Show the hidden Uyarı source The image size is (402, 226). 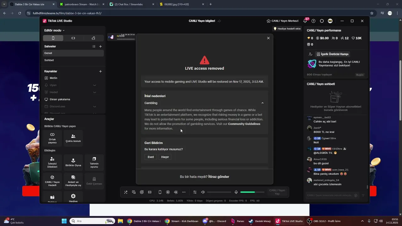coord(95,85)
